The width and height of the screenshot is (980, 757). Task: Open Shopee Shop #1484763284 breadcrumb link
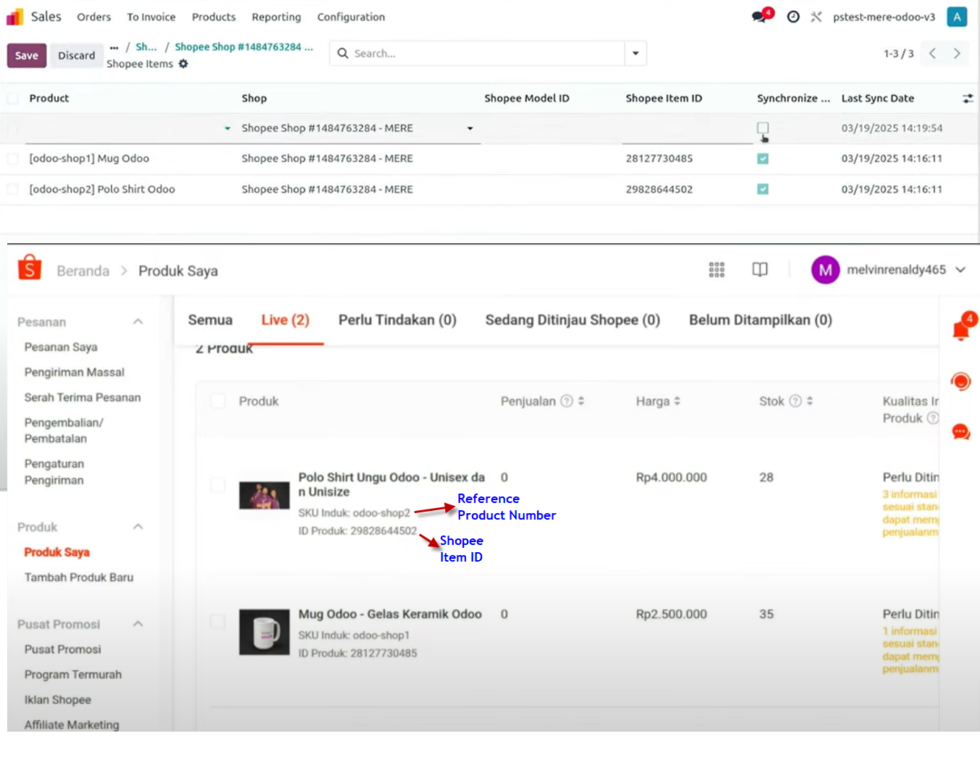click(x=244, y=47)
